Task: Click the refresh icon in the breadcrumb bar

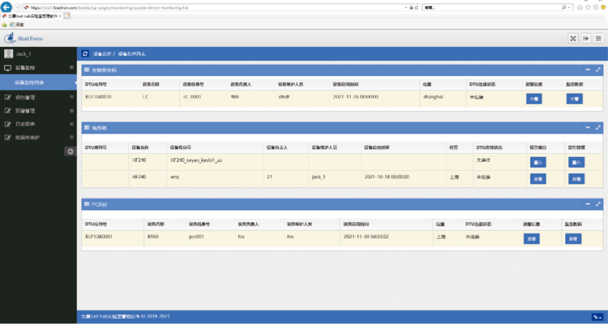Action: [86, 54]
